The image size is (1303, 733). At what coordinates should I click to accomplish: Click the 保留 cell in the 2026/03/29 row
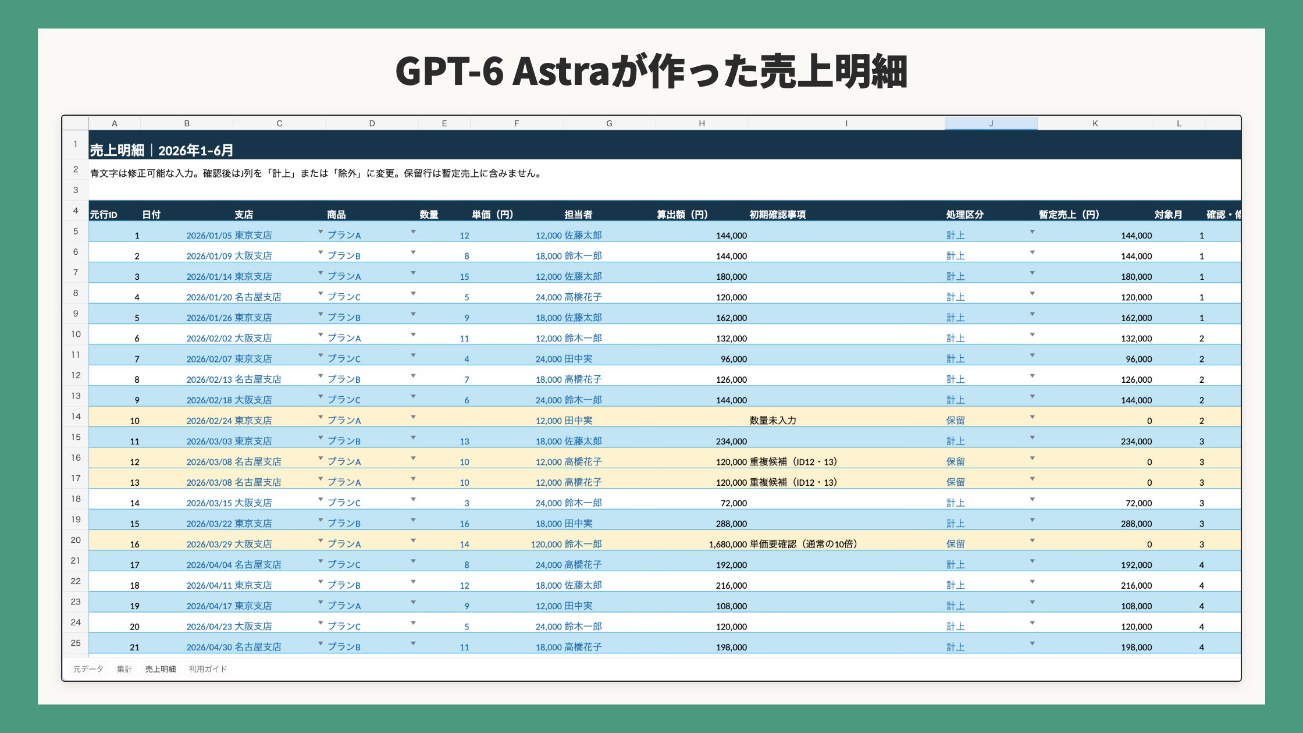click(x=991, y=540)
